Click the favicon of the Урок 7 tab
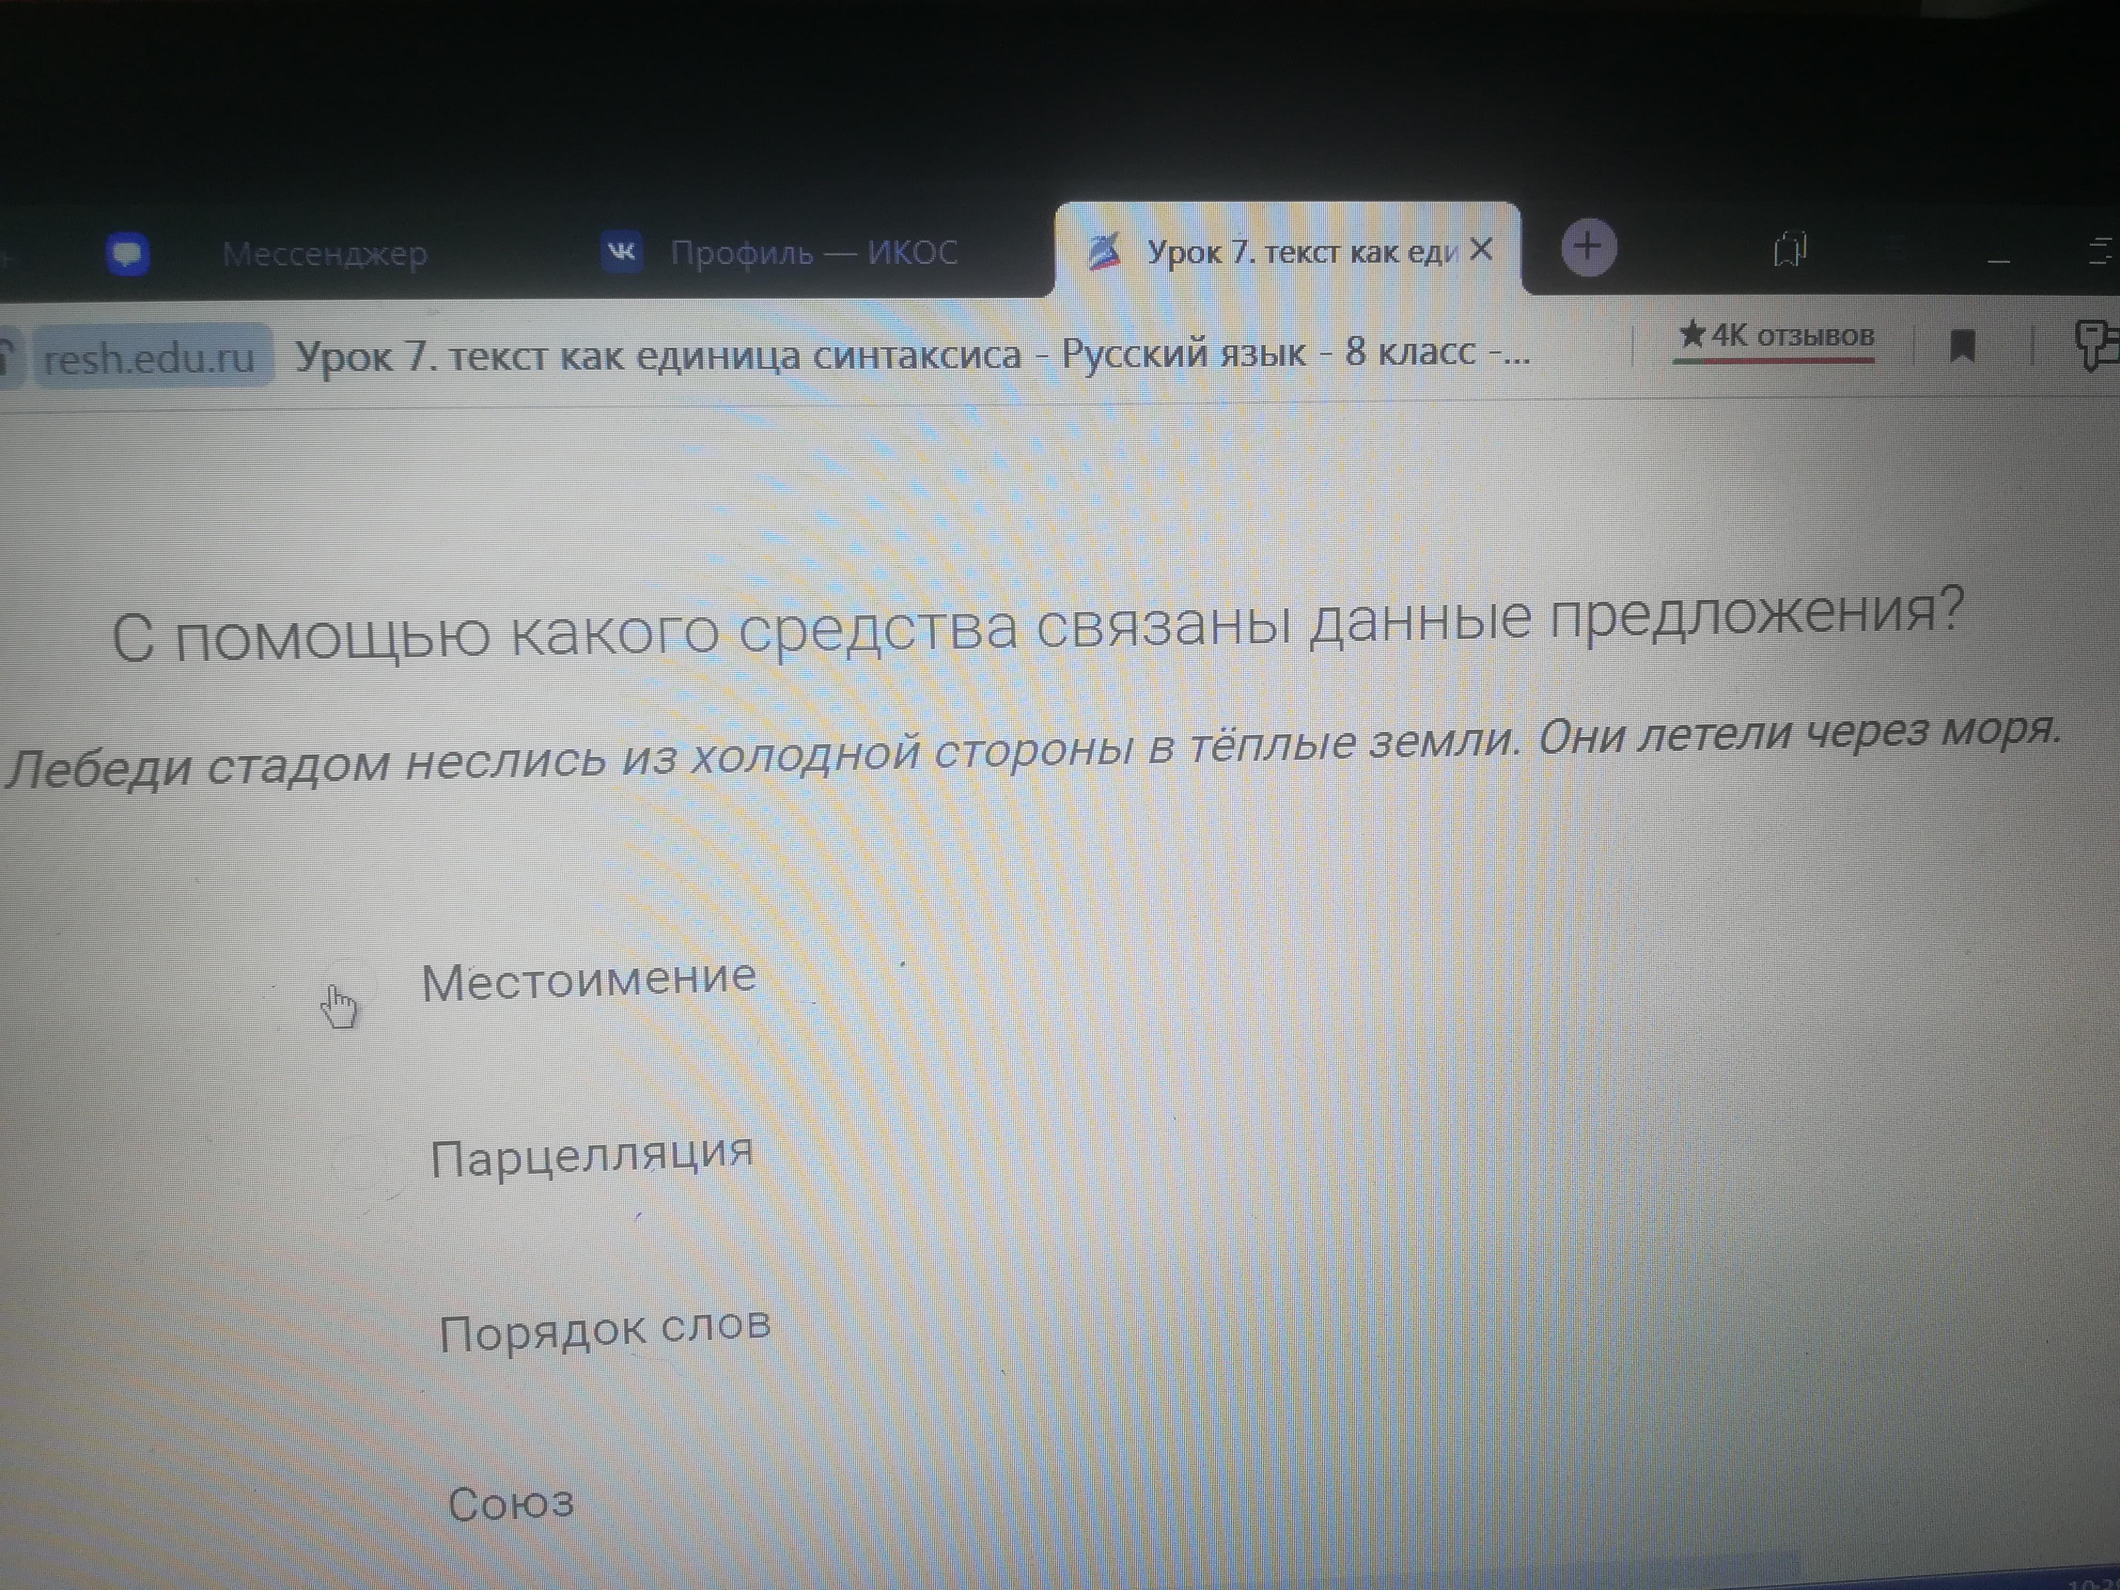The height and width of the screenshot is (1590, 2120). point(1105,252)
